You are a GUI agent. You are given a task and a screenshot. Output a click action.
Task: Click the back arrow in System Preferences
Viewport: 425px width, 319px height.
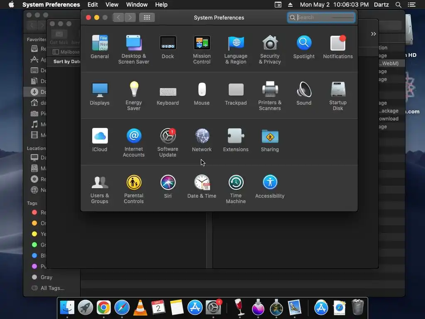point(118,17)
